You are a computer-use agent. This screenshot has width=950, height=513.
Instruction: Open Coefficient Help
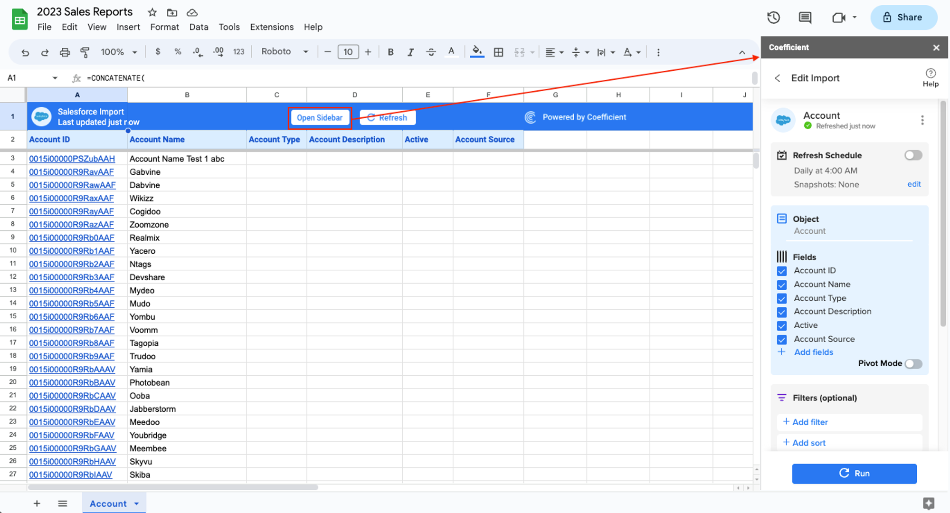coord(931,78)
